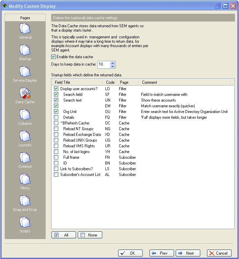Enable the 'Link to Subscribers?' checkbox

point(56,169)
